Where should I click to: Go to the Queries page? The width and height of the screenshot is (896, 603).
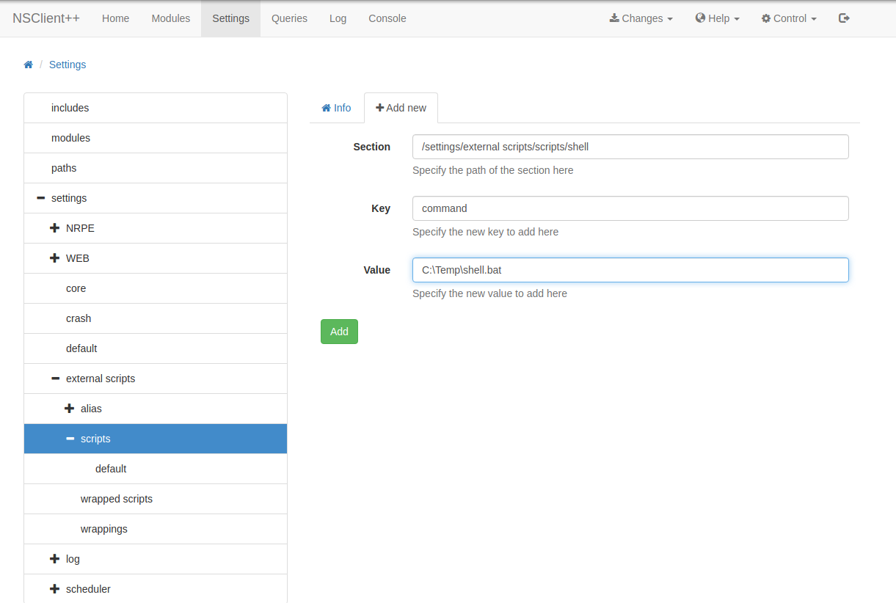click(289, 18)
